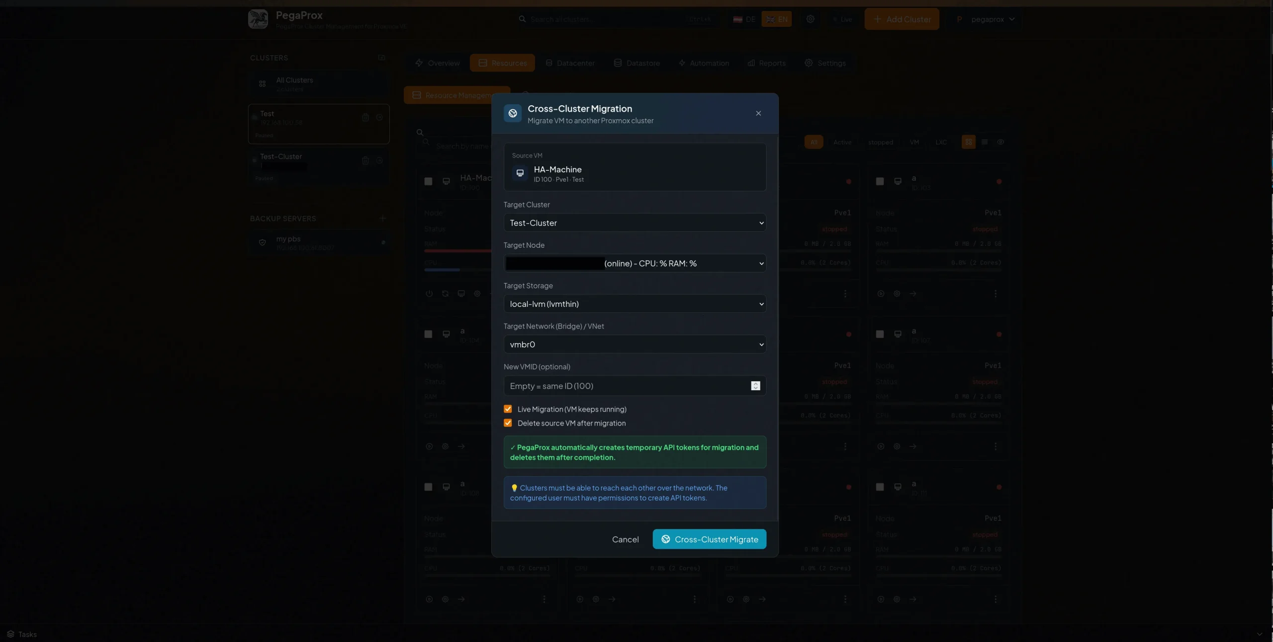1273x642 pixels.
Task: Select checkbox for VM ID 111
Action: click(880, 487)
